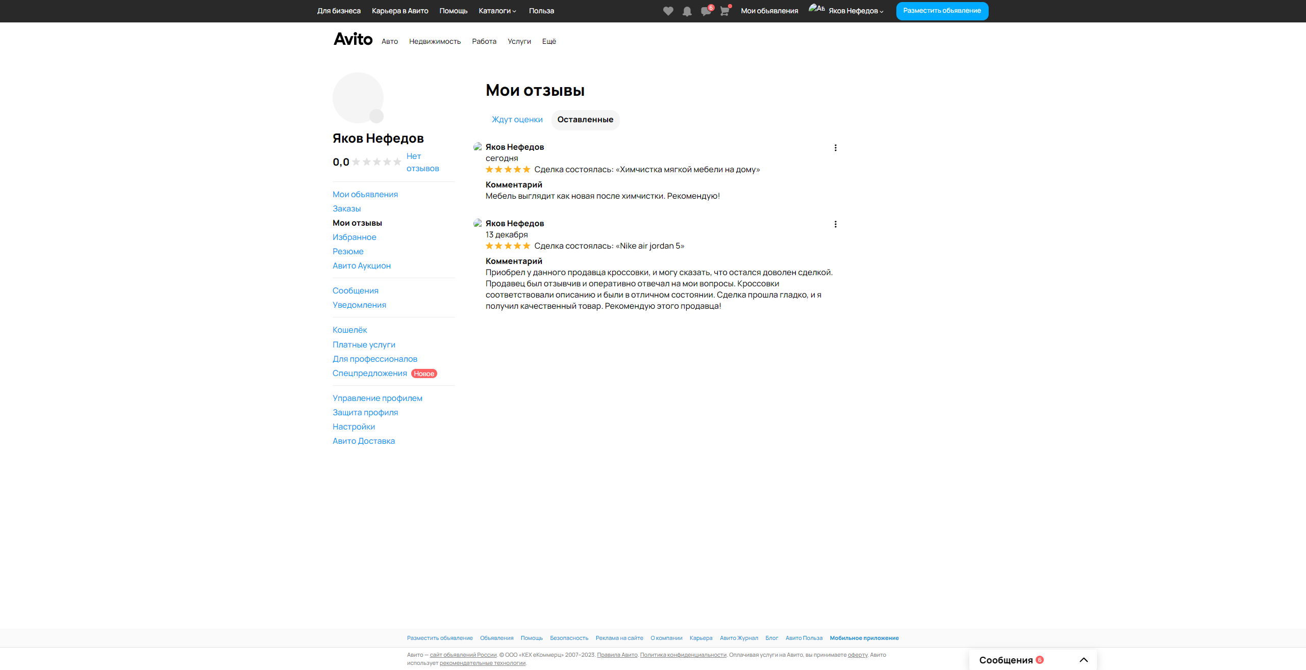
Task: Click the Avito logo
Action: [x=353, y=39]
